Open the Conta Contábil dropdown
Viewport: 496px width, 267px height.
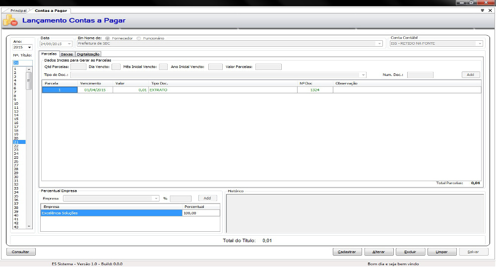coord(480,44)
